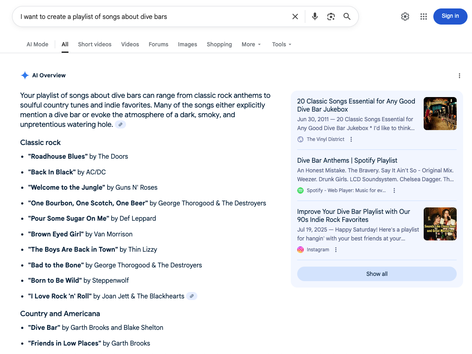Click the Show all button
Screen dimensions: 472x354
(377, 274)
